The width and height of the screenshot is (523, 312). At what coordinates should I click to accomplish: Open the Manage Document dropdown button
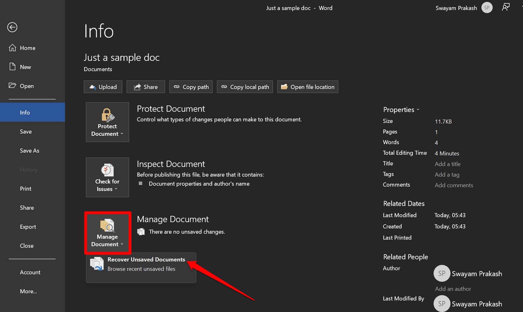point(108,233)
